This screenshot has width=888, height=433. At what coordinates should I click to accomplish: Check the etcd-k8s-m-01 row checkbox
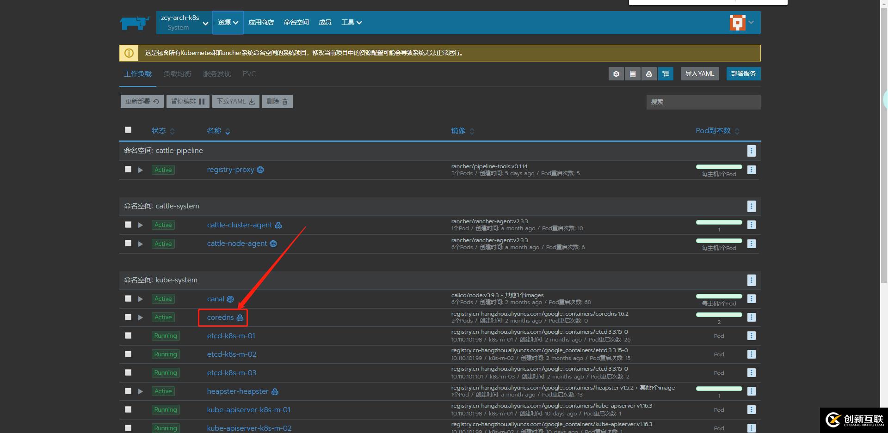click(x=128, y=335)
